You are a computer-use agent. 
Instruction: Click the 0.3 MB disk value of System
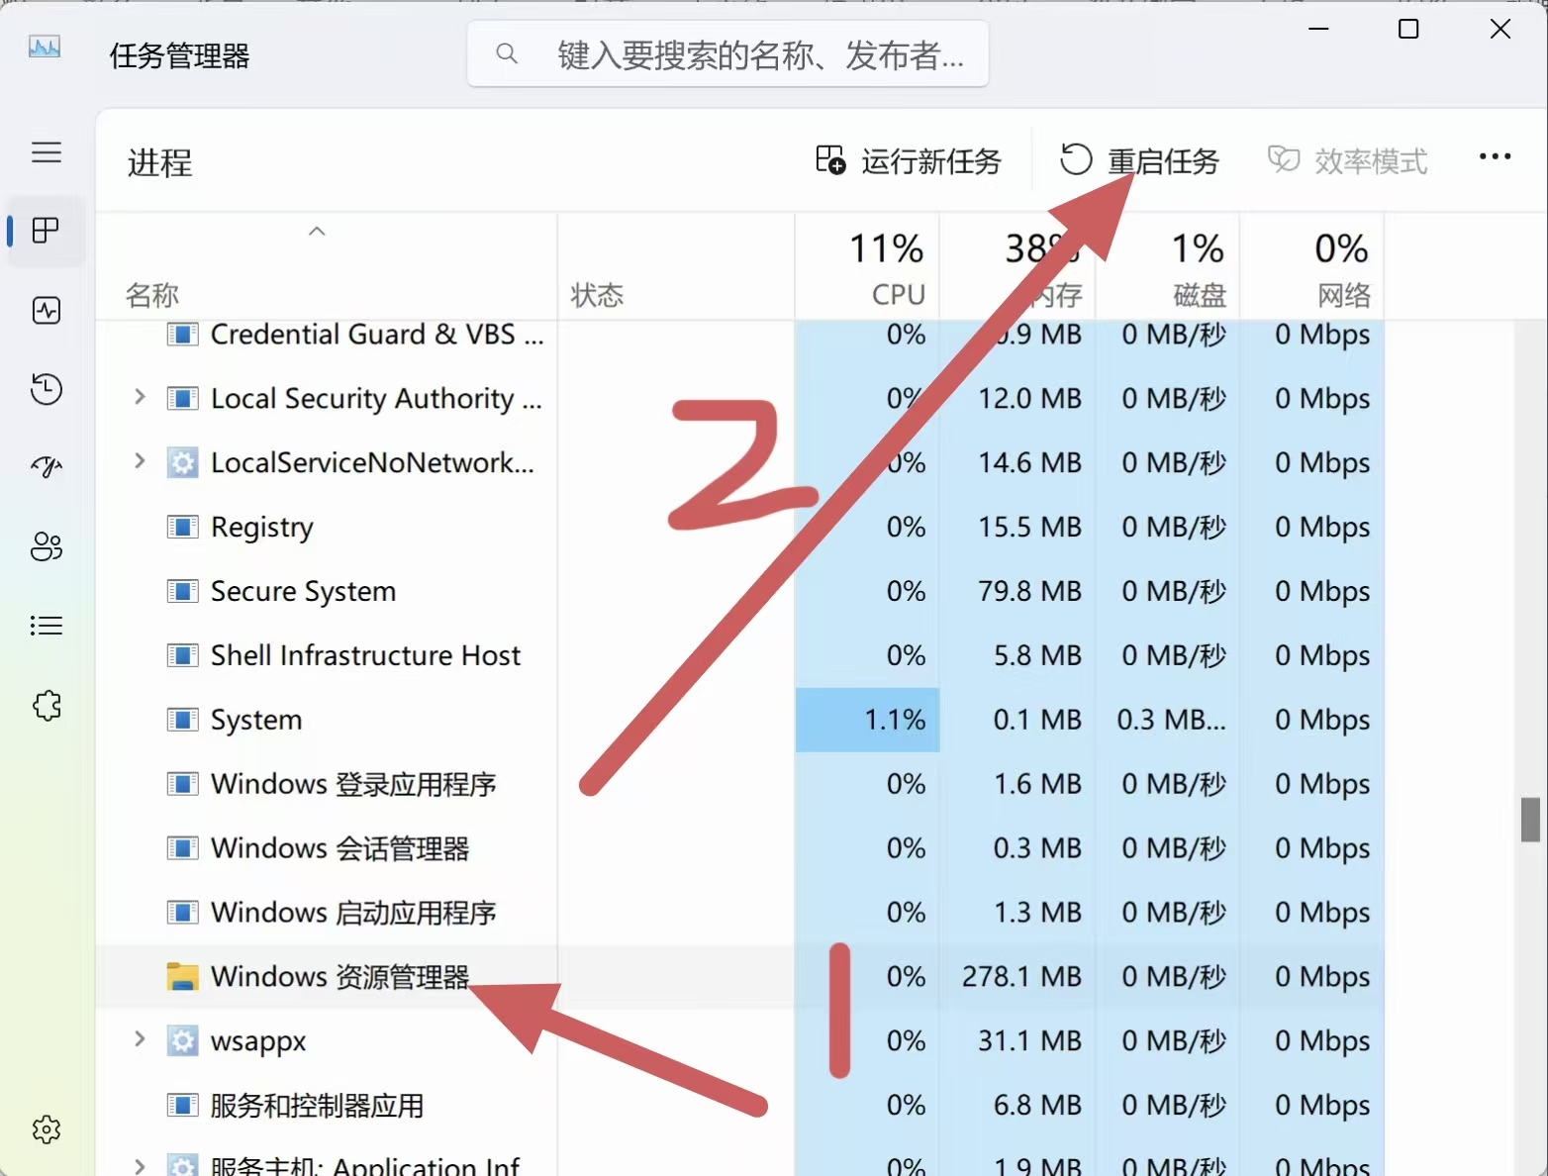pyautogui.click(x=1171, y=720)
